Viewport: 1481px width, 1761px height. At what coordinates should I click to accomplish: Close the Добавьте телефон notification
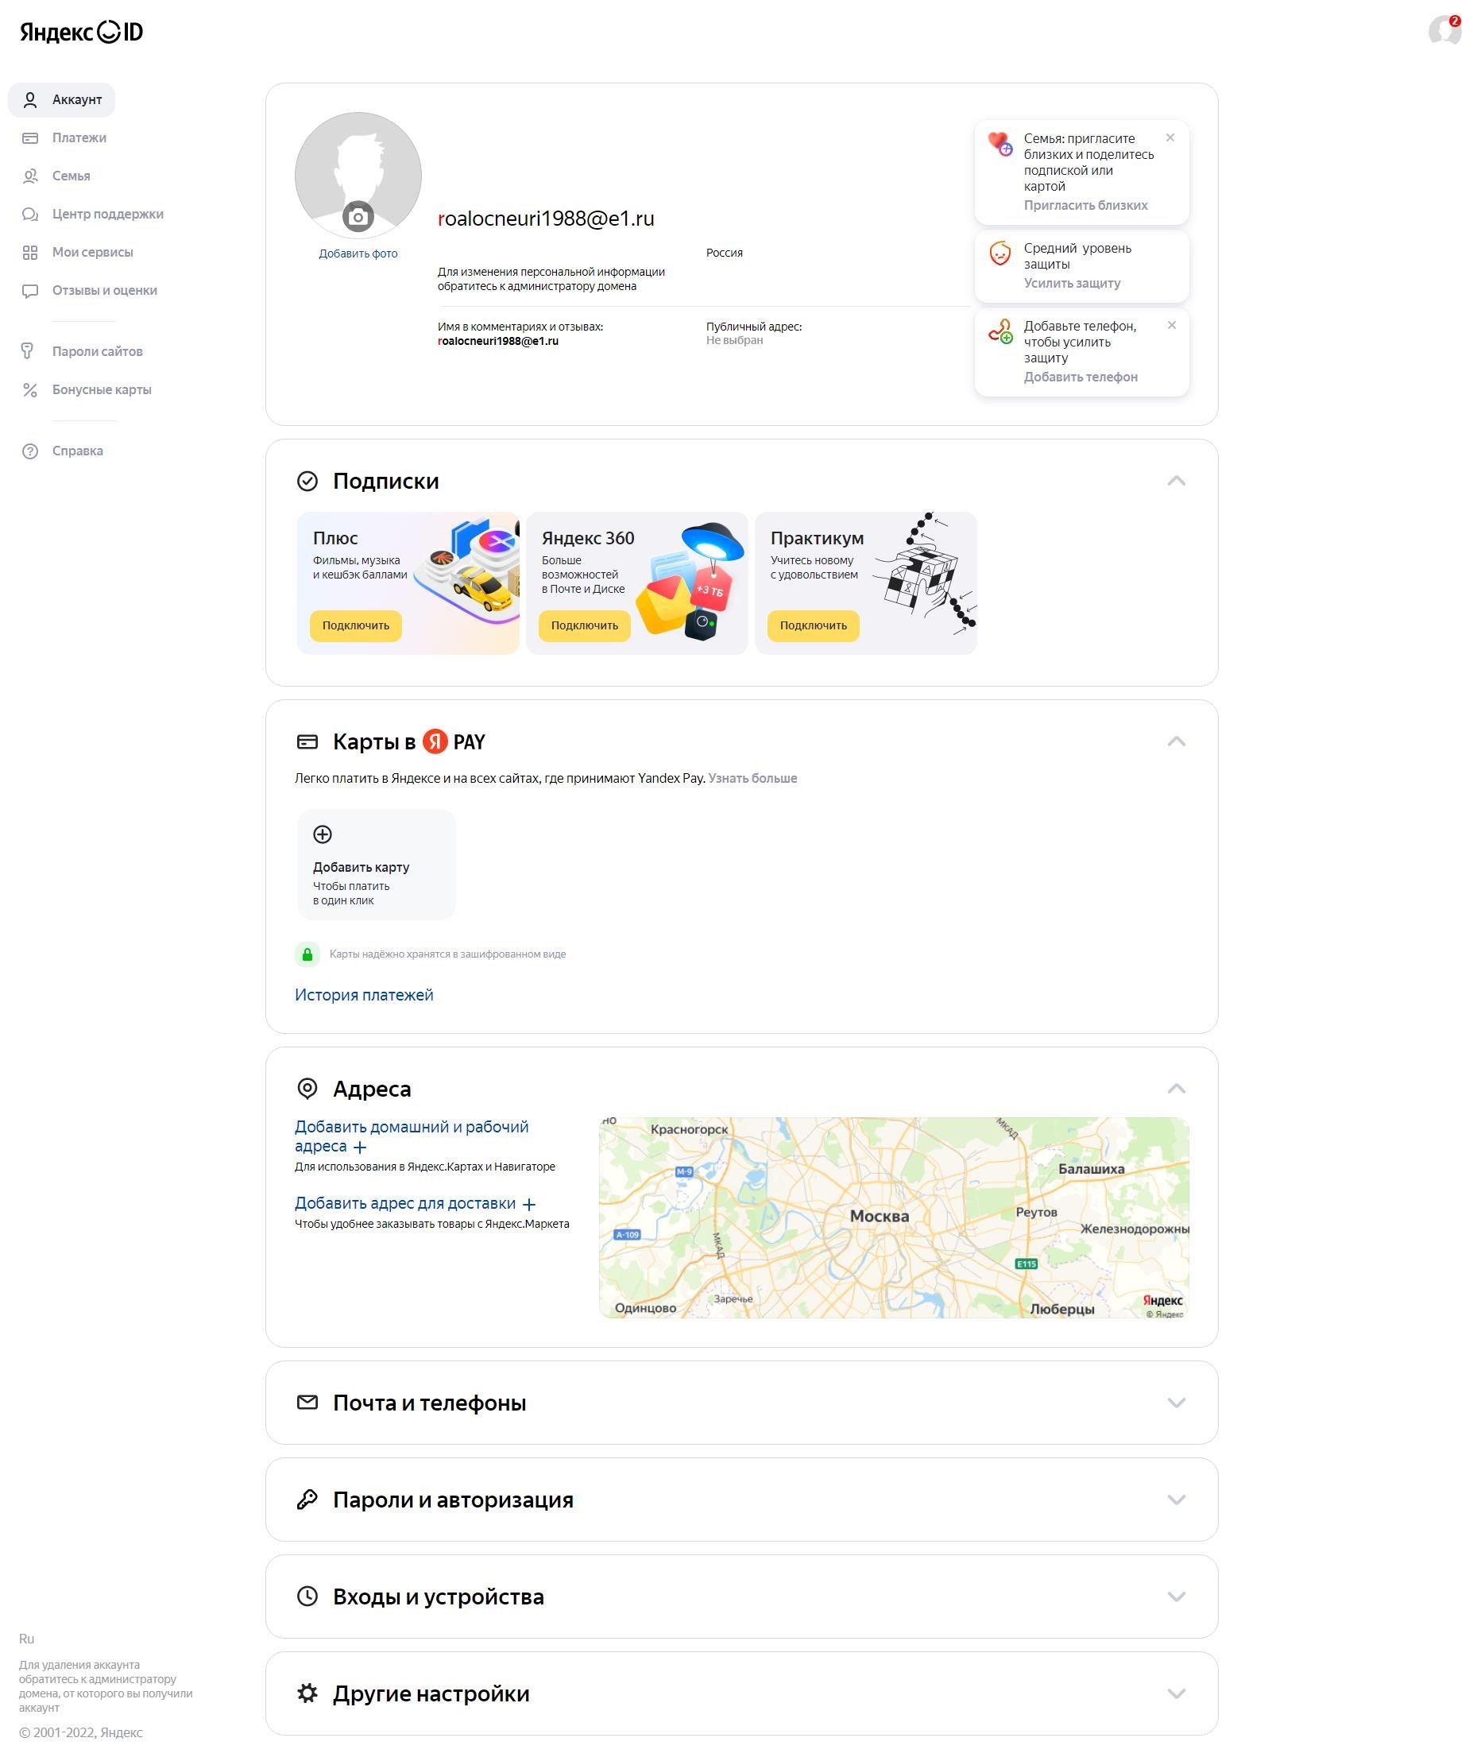(x=1171, y=325)
